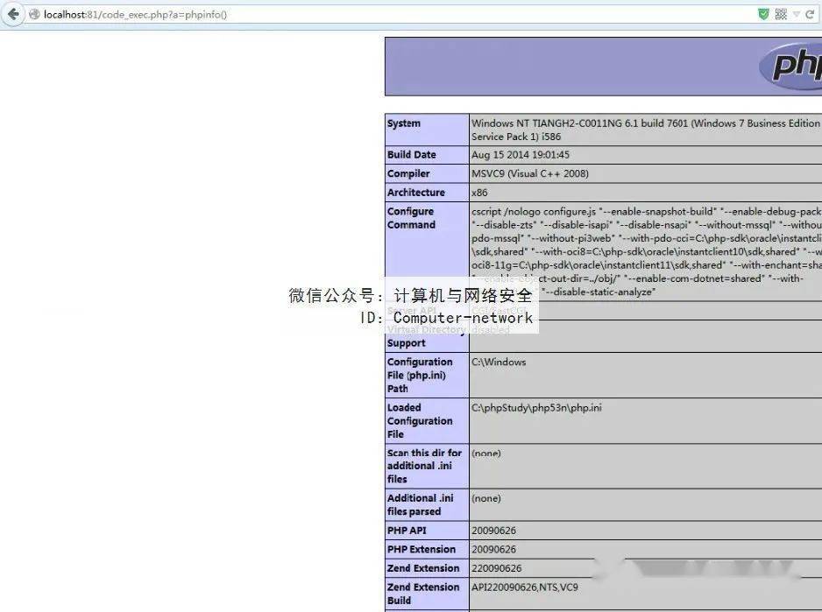
Task: Click the "MSVC9 (Visual C++ 2008)" value
Action: [530, 173]
